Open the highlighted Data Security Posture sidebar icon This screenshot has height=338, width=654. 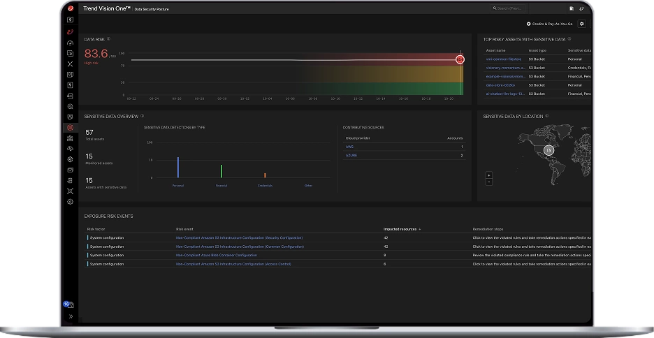click(70, 128)
